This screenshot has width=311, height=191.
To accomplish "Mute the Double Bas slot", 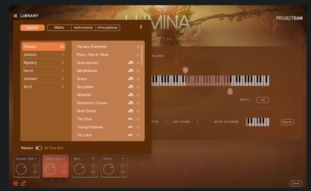I will [x=35, y=172].
